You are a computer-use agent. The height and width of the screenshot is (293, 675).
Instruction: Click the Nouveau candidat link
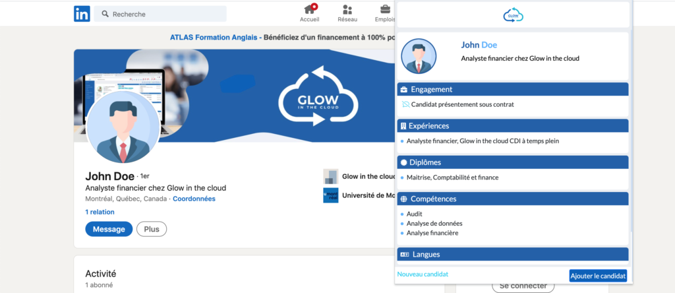click(x=423, y=274)
